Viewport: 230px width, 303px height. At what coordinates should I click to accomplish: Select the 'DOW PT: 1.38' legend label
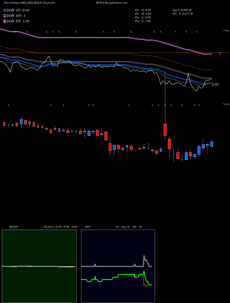click(x=18, y=21)
